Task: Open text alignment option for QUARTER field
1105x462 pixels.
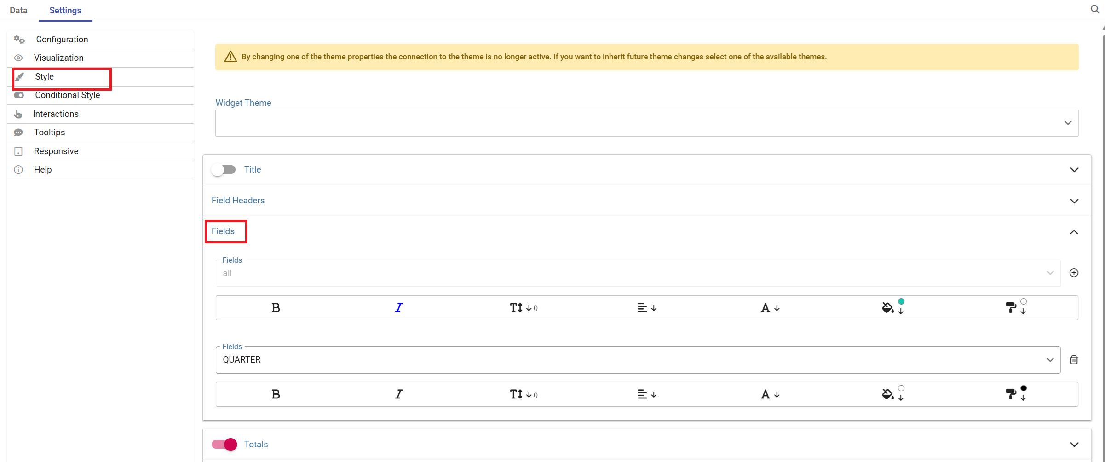Action: click(647, 394)
